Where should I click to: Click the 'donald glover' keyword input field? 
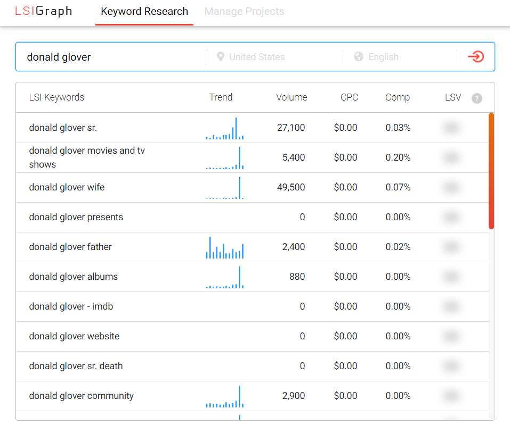click(111, 57)
